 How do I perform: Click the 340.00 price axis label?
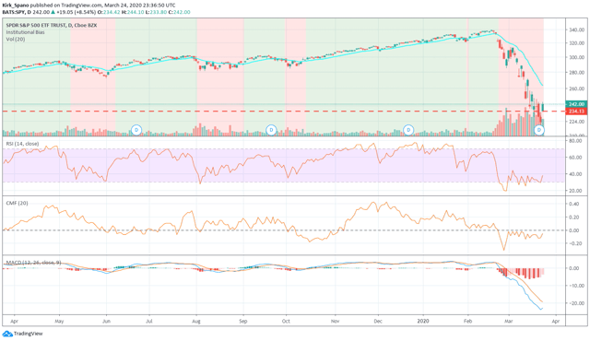point(577,29)
